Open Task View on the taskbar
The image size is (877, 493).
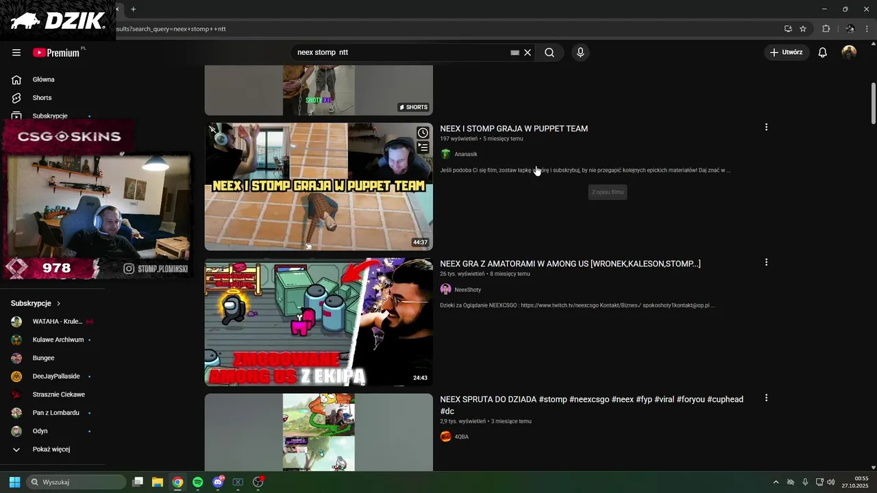point(138,482)
